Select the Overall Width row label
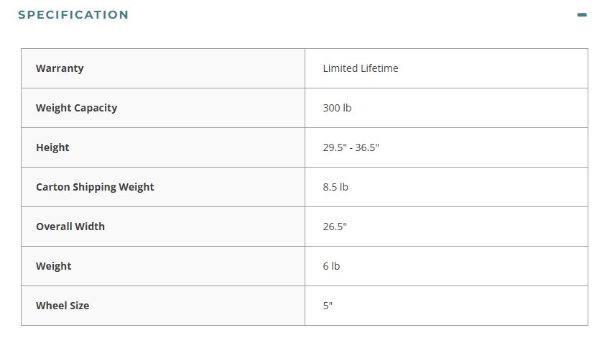This screenshot has height=338, width=602. point(70,227)
